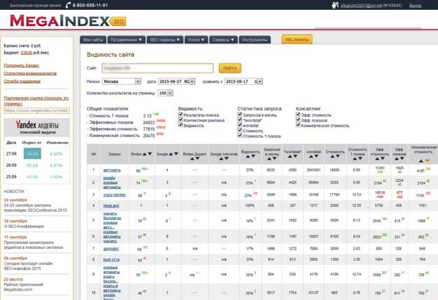The image size is (438, 300).
Task: Sort quoted "wordstat" column descending
Action: (295, 157)
